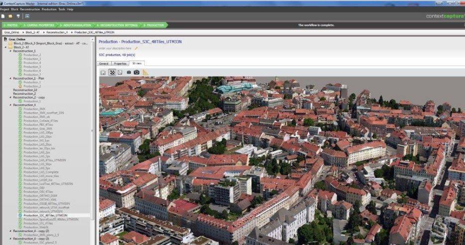Go to workflow step 5- Production
The height and width of the screenshot is (245, 465).
[154, 25]
